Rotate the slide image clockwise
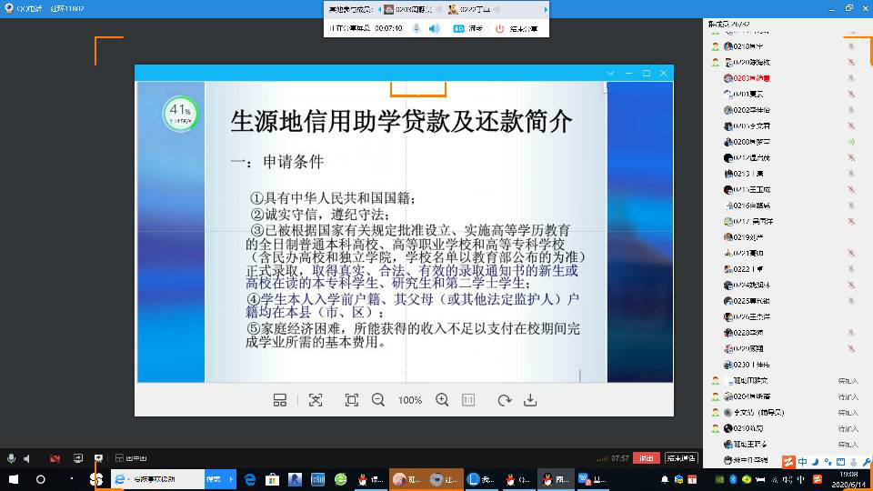 (x=505, y=400)
